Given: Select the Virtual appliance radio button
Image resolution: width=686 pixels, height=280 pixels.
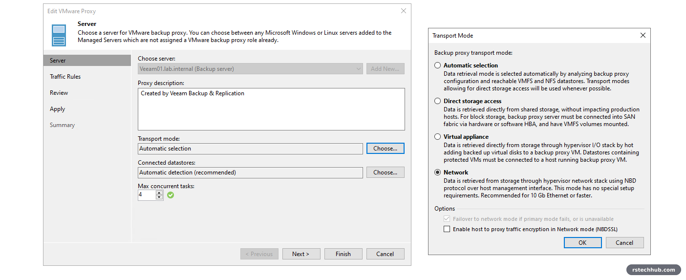Looking at the screenshot, I should [x=438, y=137].
